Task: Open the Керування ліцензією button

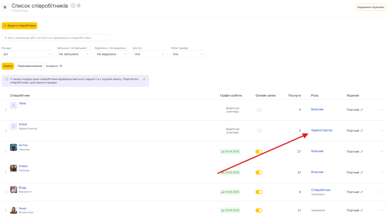Action: [x=370, y=7]
